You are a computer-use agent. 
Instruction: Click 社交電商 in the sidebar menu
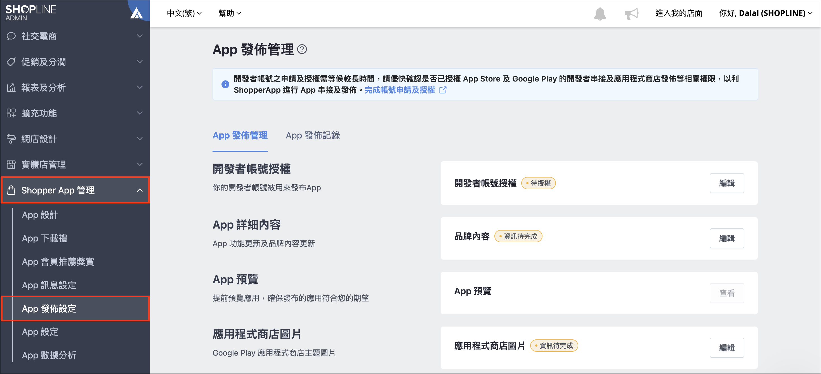(39, 36)
